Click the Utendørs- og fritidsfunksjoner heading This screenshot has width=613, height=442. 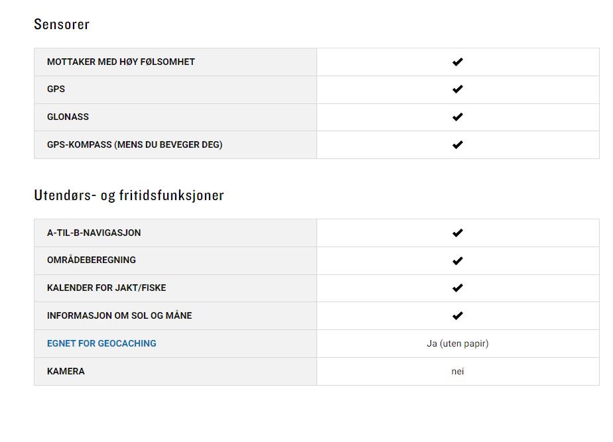(x=129, y=195)
